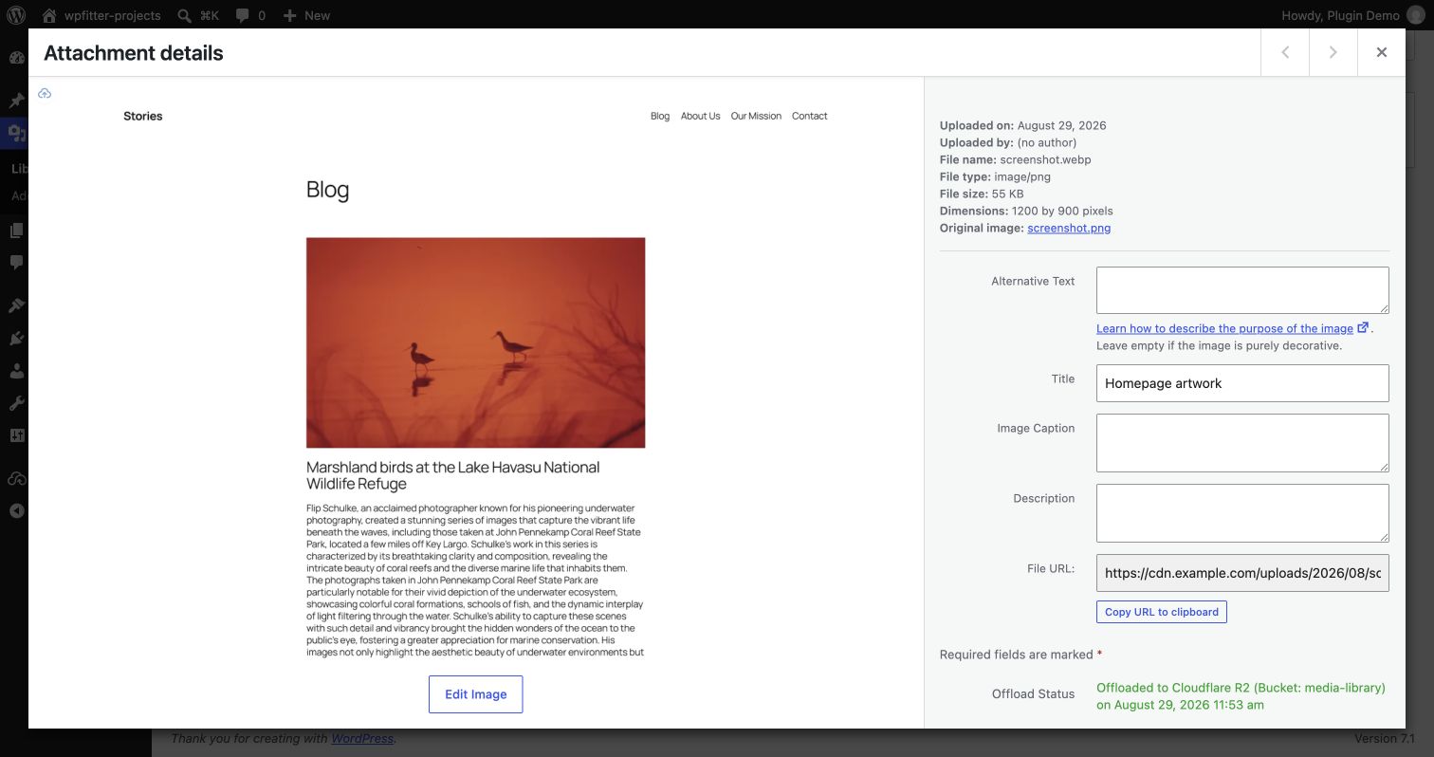This screenshot has height=757, width=1434.
Task: Click 'Marshland birds at the Lake Havasu' heading
Action: [452, 475]
